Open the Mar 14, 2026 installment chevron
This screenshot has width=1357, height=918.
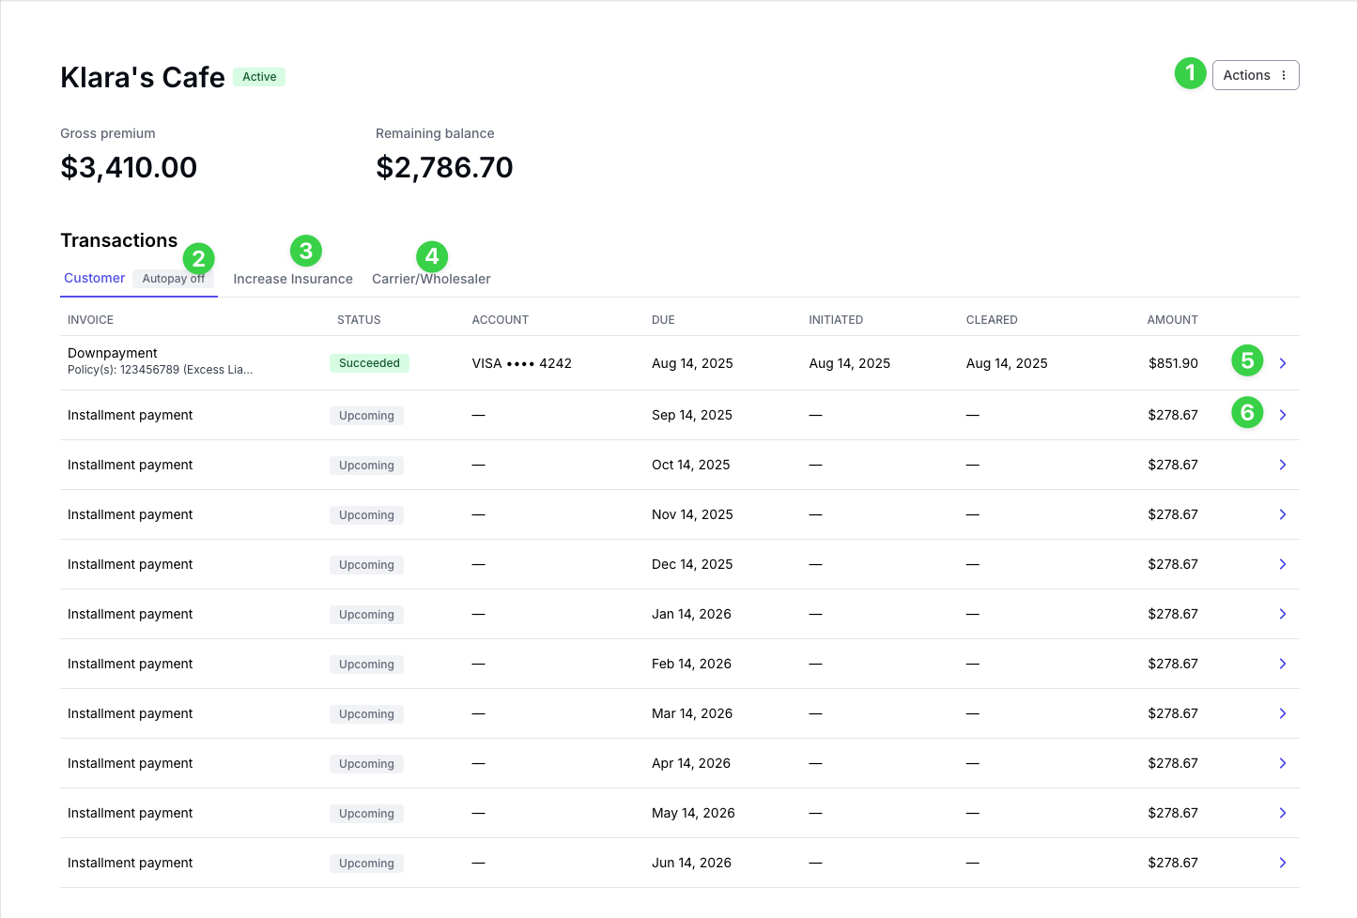pos(1283,713)
